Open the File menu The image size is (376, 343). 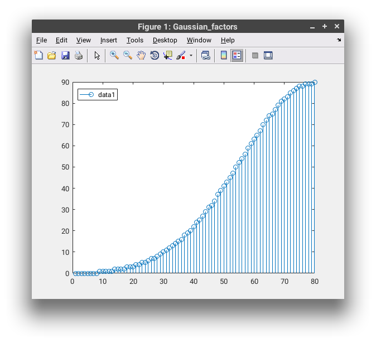click(x=41, y=40)
